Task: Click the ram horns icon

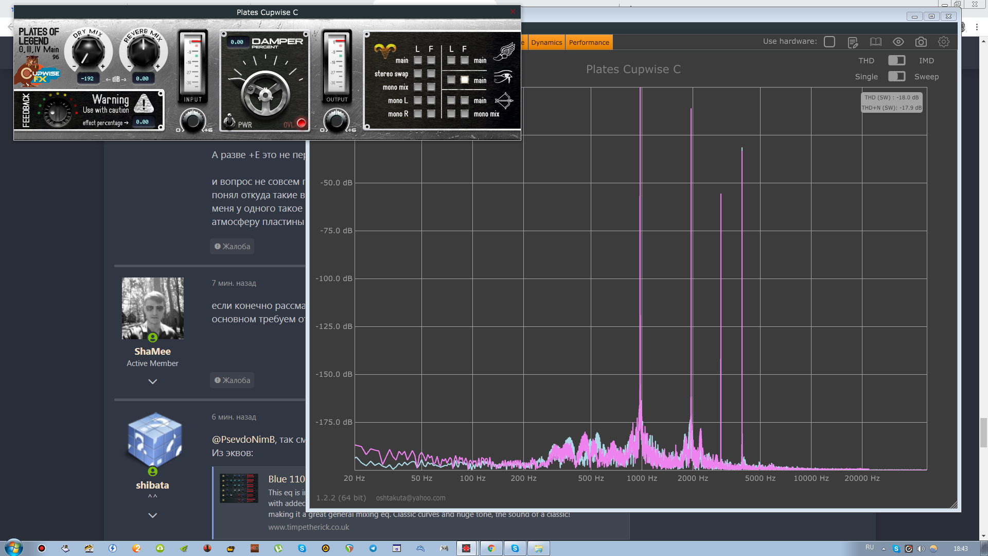Action: [384, 49]
